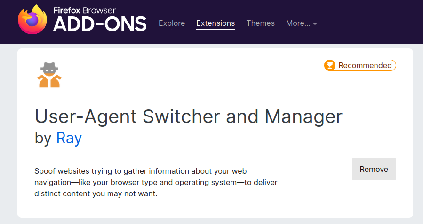423x224 pixels.
Task: Click the Firefox Browser header text
Action: 84,10
